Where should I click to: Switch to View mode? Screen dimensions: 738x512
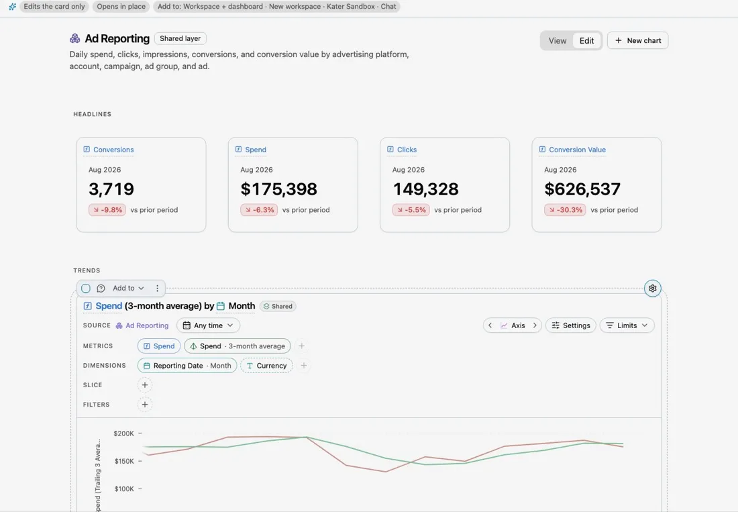coord(558,40)
